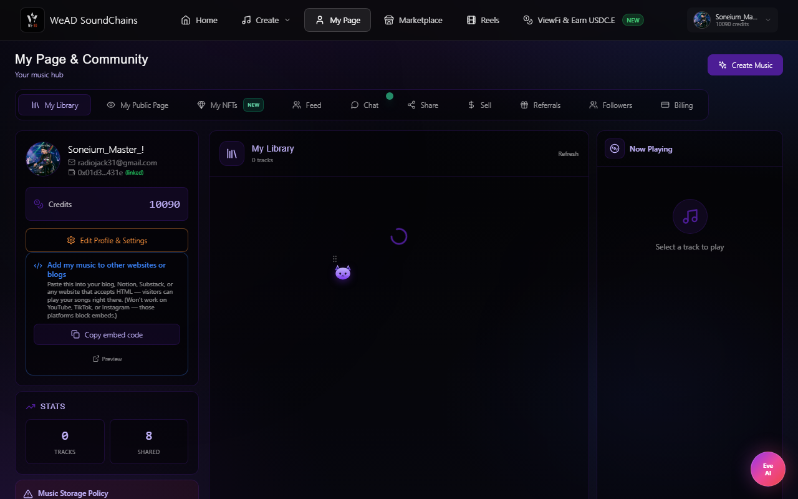This screenshot has height=499, width=798.
Task: Click the Soneium_Master profile picture
Action: coord(43,159)
